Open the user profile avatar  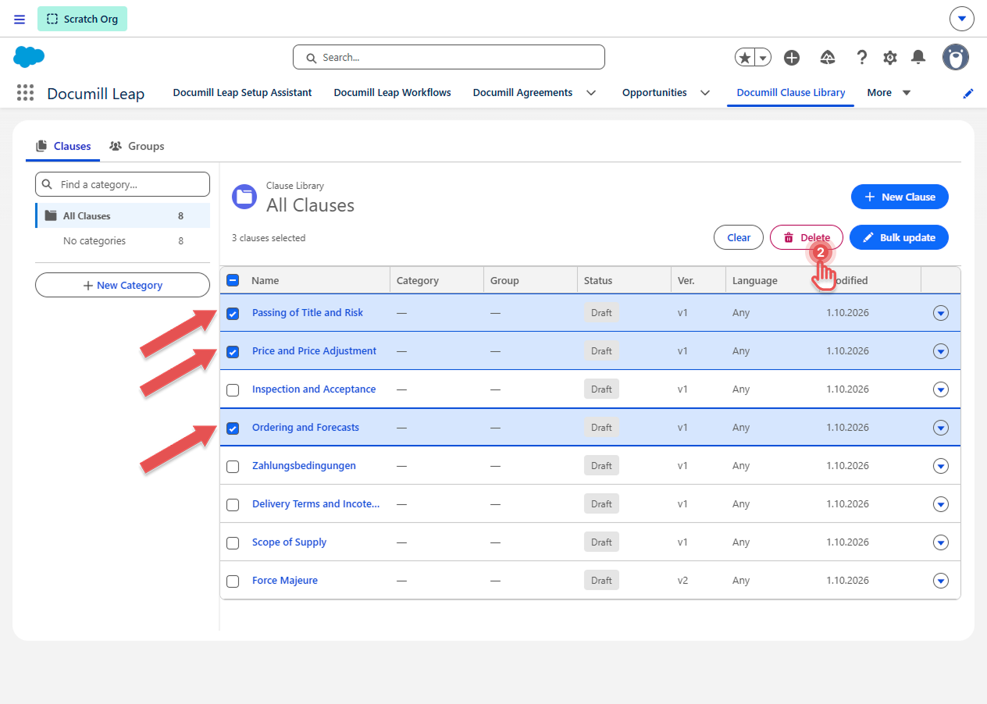[x=956, y=57]
